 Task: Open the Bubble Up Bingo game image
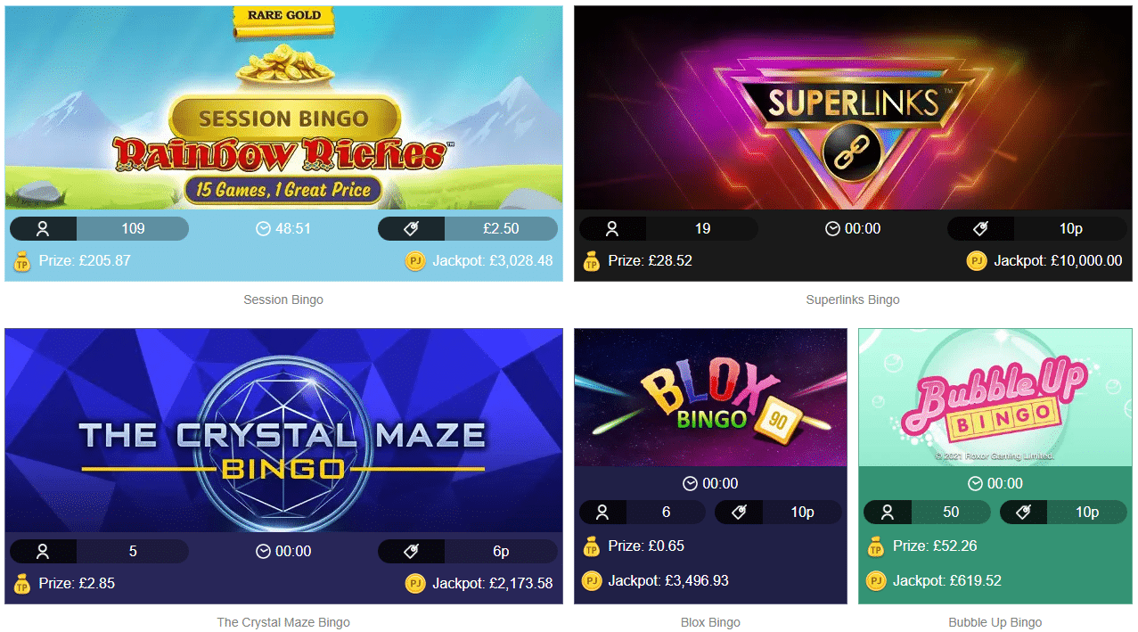click(995, 398)
